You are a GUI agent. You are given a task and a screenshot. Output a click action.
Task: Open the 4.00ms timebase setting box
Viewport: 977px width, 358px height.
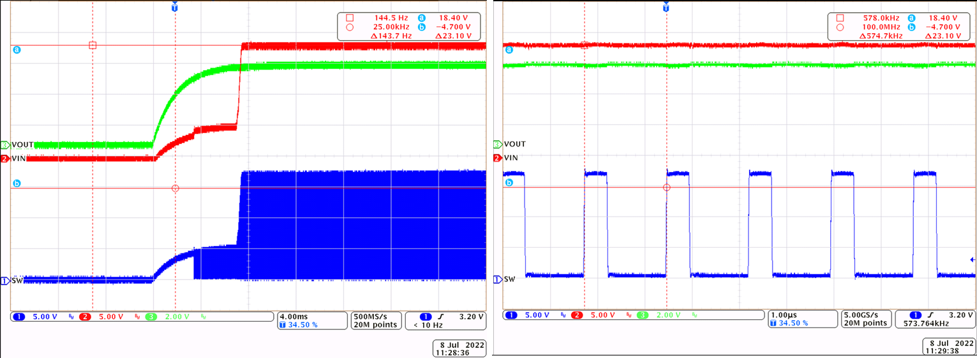(311, 320)
